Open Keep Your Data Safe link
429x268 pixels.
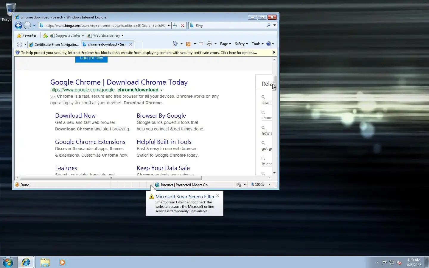[x=163, y=168]
